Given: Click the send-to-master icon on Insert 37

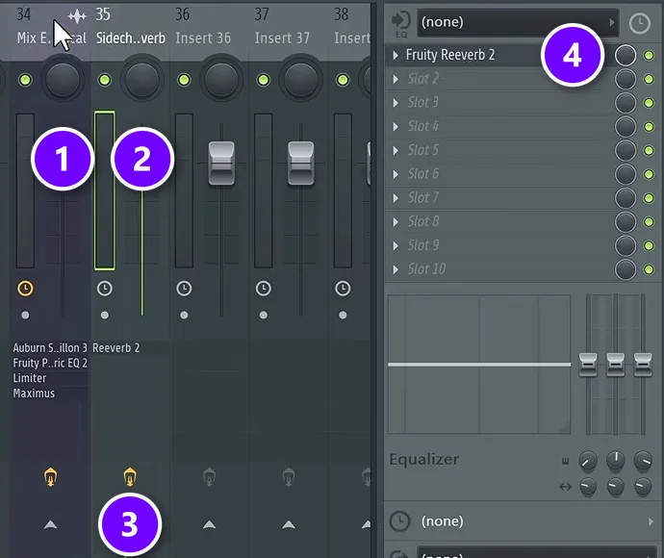Looking at the screenshot, I should tap(289, 477).
